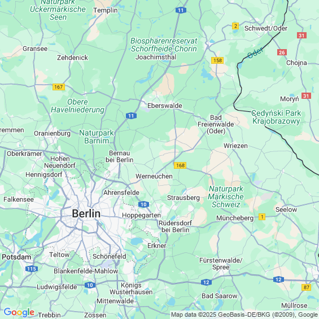Click the yellow 87 road shield
This screenshot has width=319, height=319.
pos(307,287)
